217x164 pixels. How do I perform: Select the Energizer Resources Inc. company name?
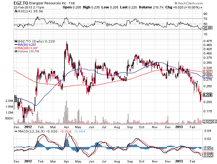coord(48,3)
